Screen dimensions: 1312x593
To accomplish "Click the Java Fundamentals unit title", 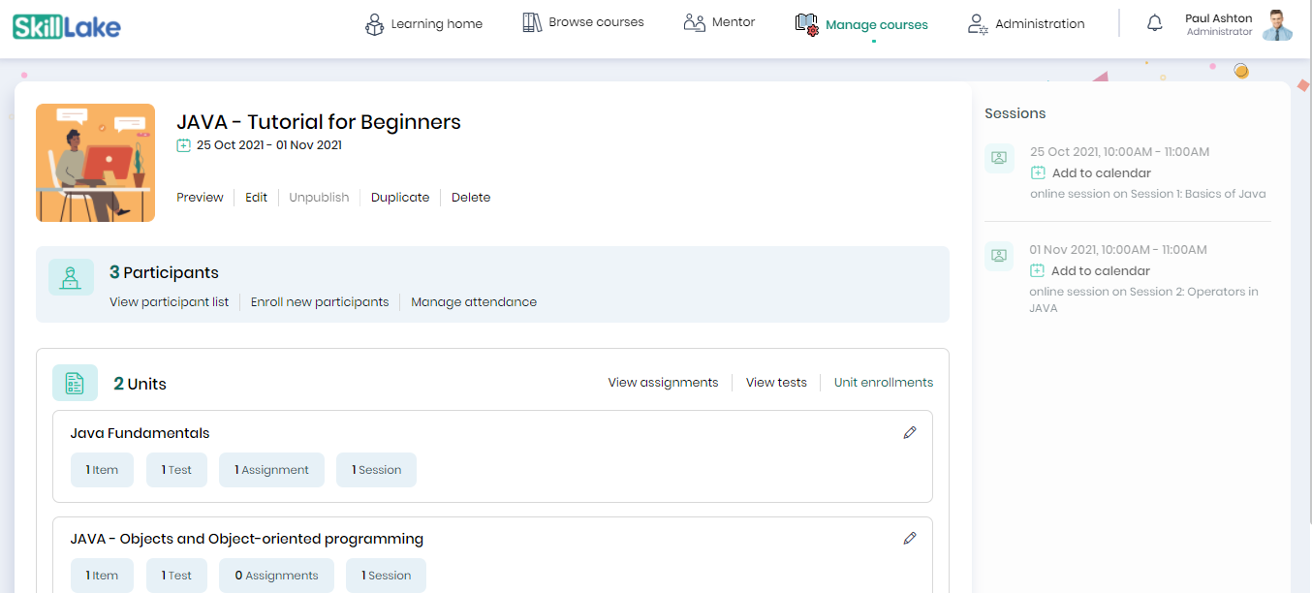I will (x=141, y=433).
